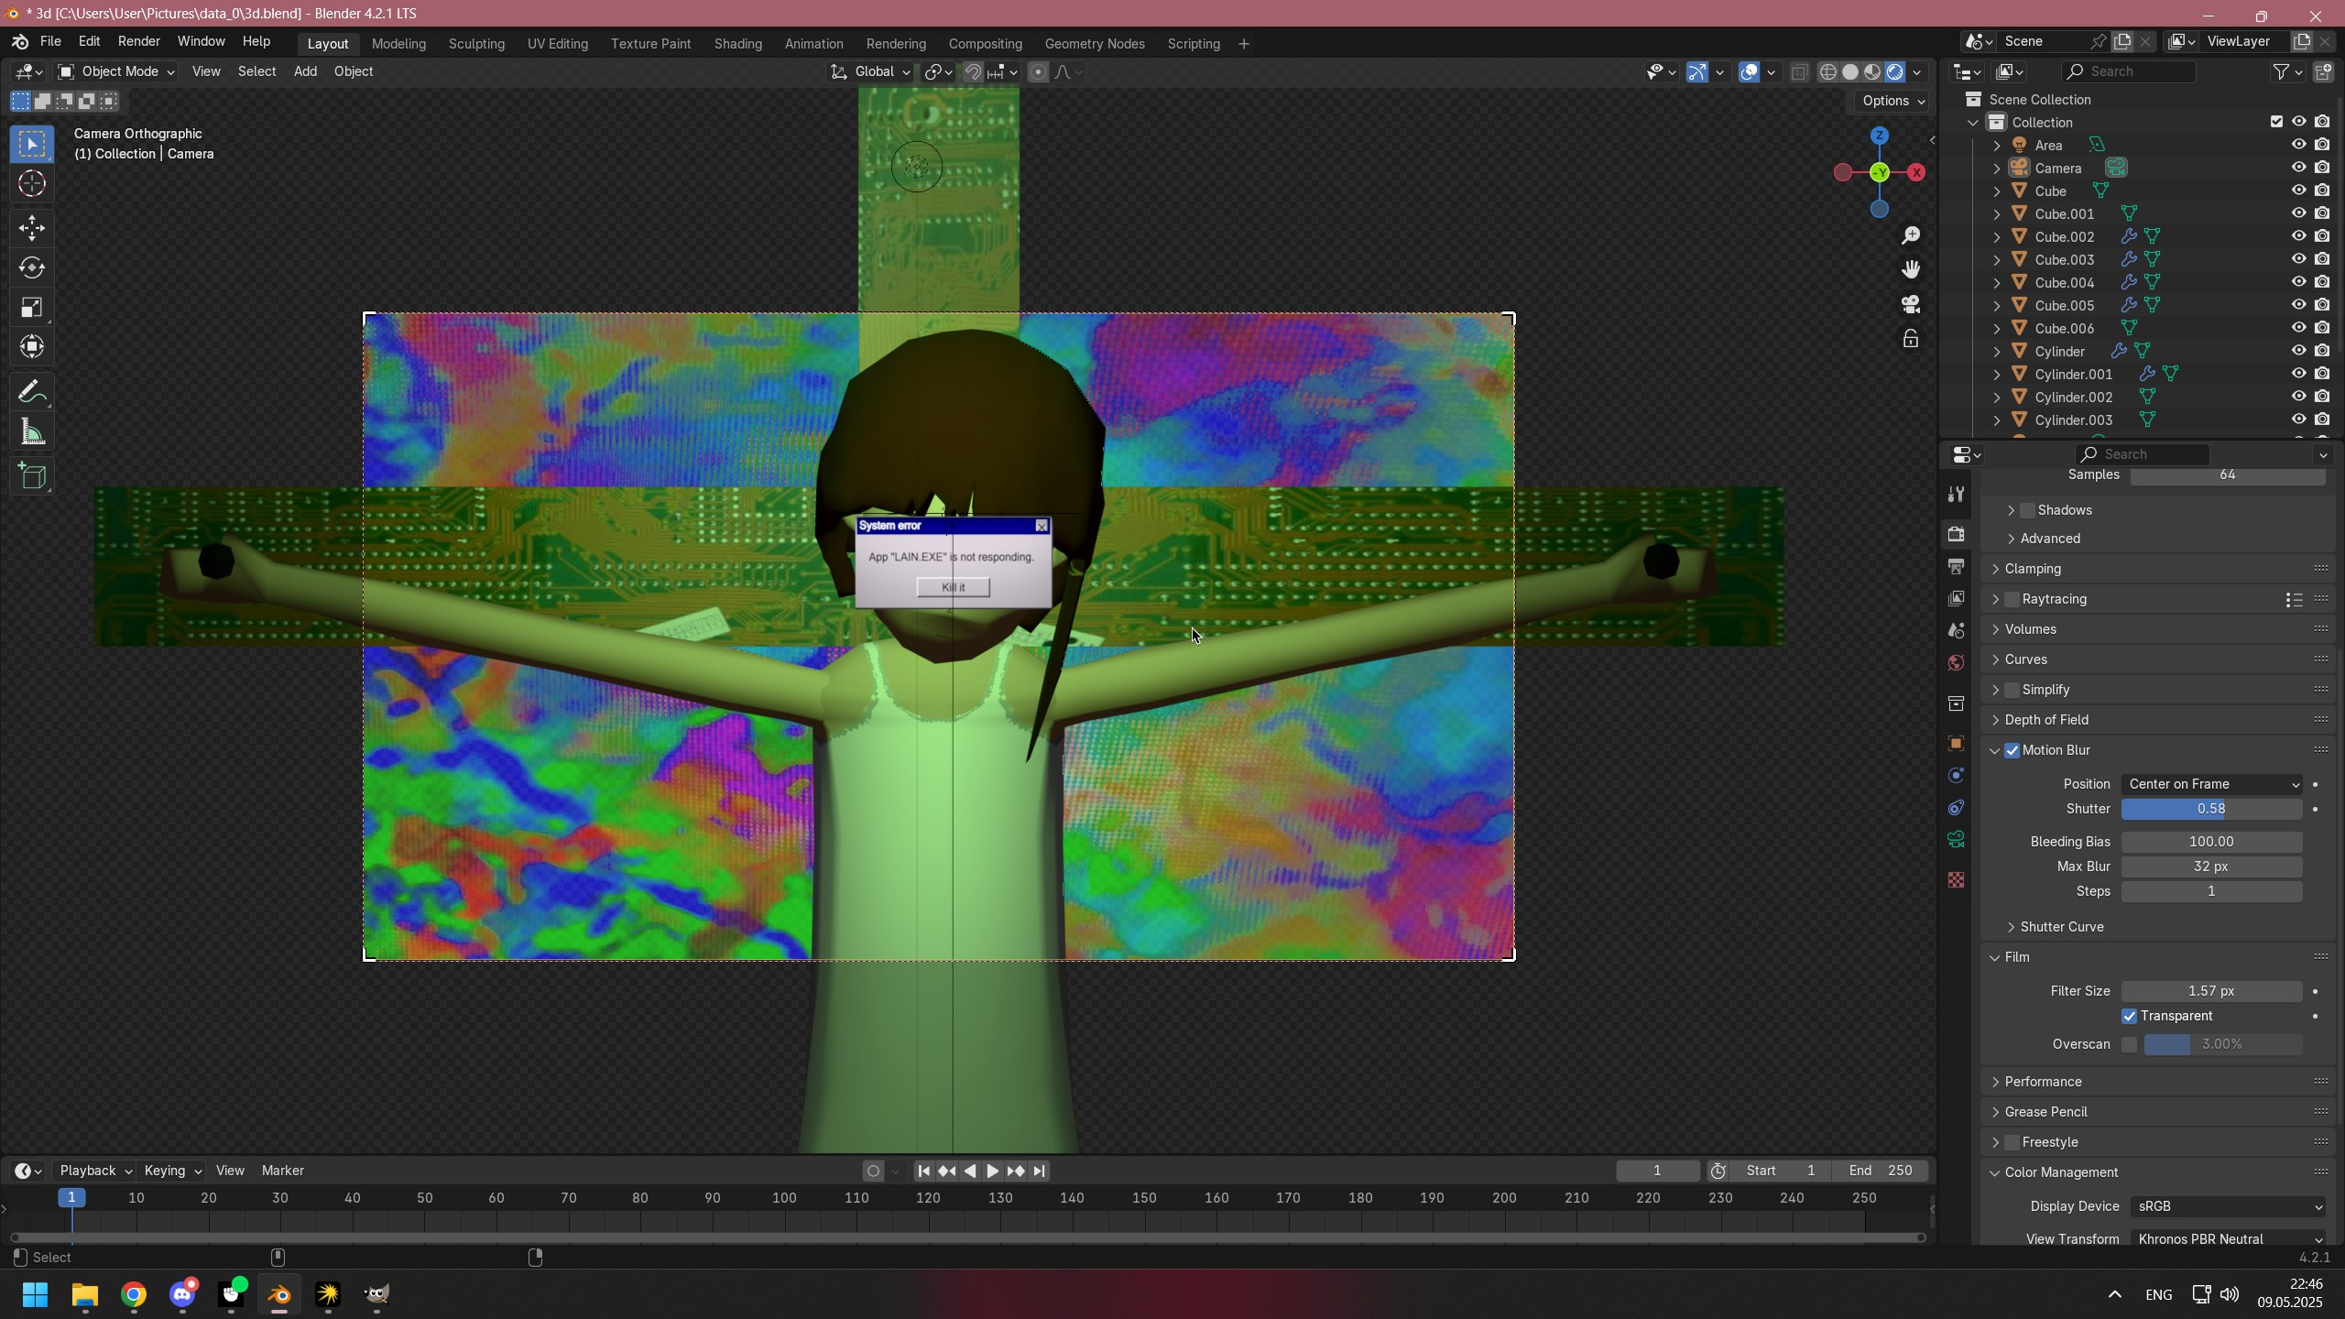Hide Cube.003 using its eye icon
Screen dimensions: 2345x1319
click(x=2298, y=259)
